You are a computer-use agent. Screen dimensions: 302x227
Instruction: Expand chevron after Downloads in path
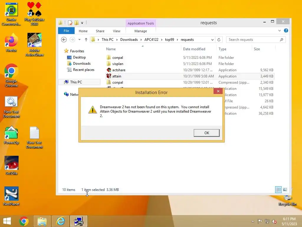point(141,40)
